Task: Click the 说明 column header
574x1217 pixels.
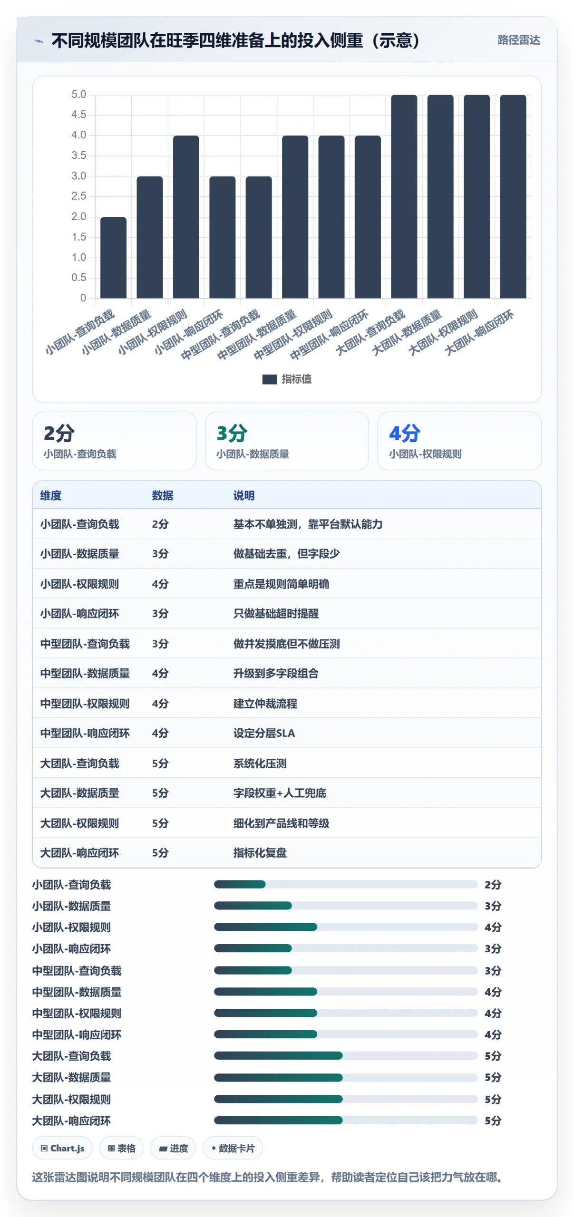Action: 244,495
